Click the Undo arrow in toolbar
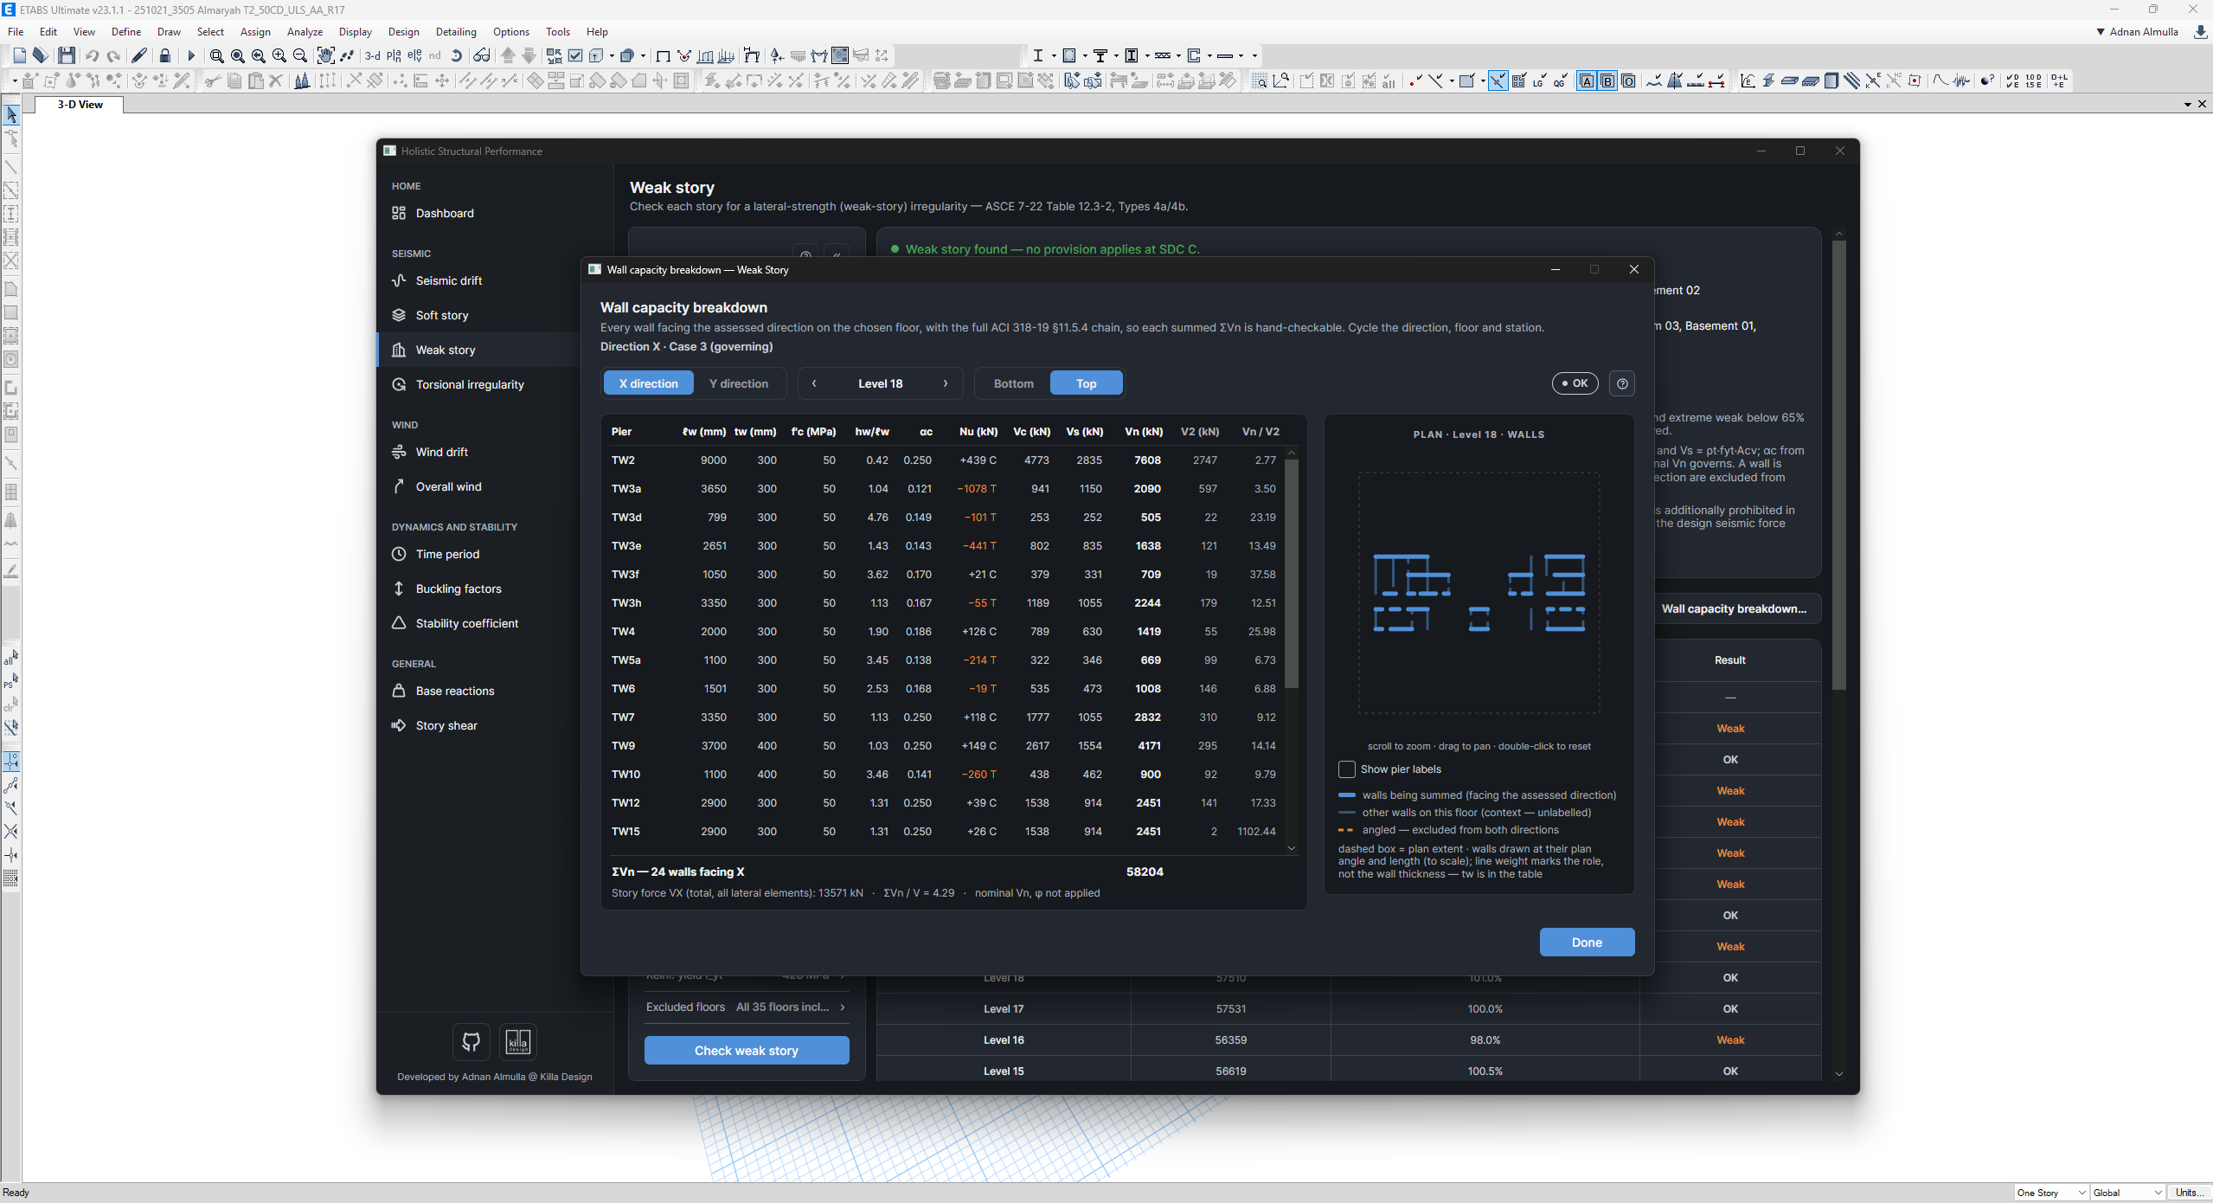This screenshot has width=2213, height=1203. click(92, 55)
